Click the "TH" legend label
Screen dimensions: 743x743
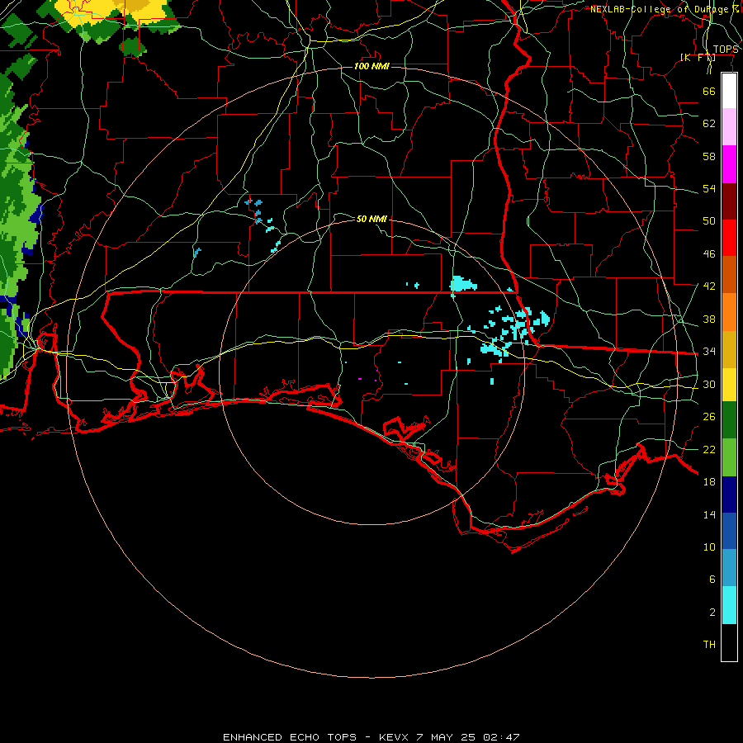(x=709, y=645)
